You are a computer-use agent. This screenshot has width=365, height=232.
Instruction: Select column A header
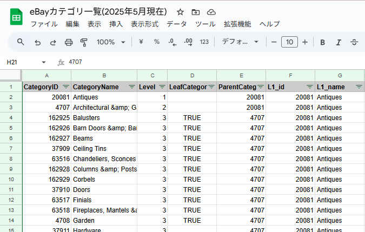(47, 76)
